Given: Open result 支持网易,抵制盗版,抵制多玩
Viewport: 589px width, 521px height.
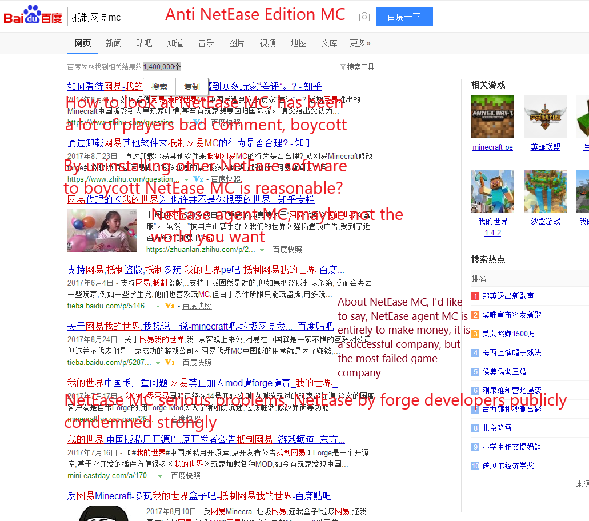Looking at the screenshot, I should [206, 270].
